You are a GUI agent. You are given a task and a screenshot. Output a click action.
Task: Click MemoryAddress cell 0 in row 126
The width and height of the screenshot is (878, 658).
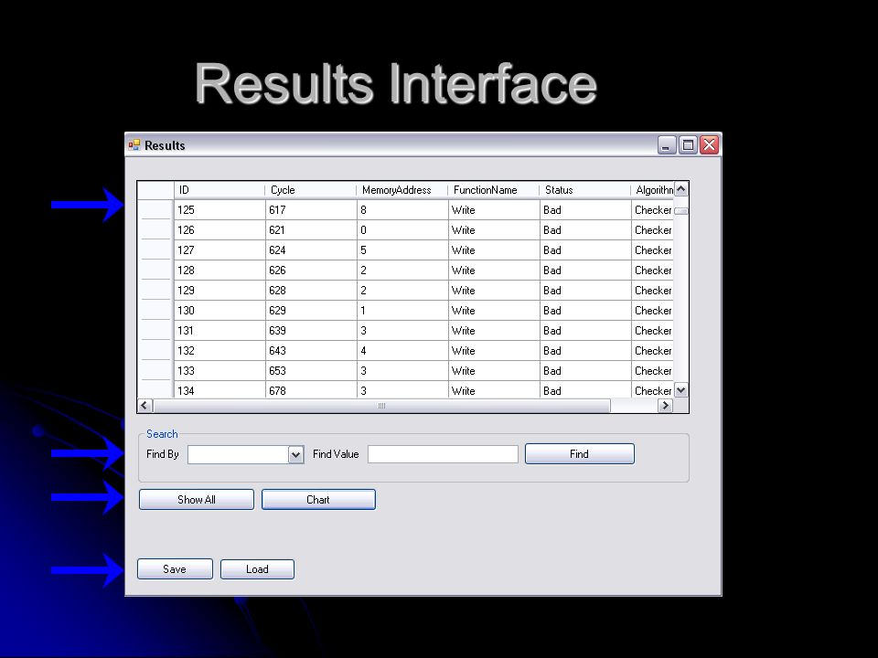402,230
